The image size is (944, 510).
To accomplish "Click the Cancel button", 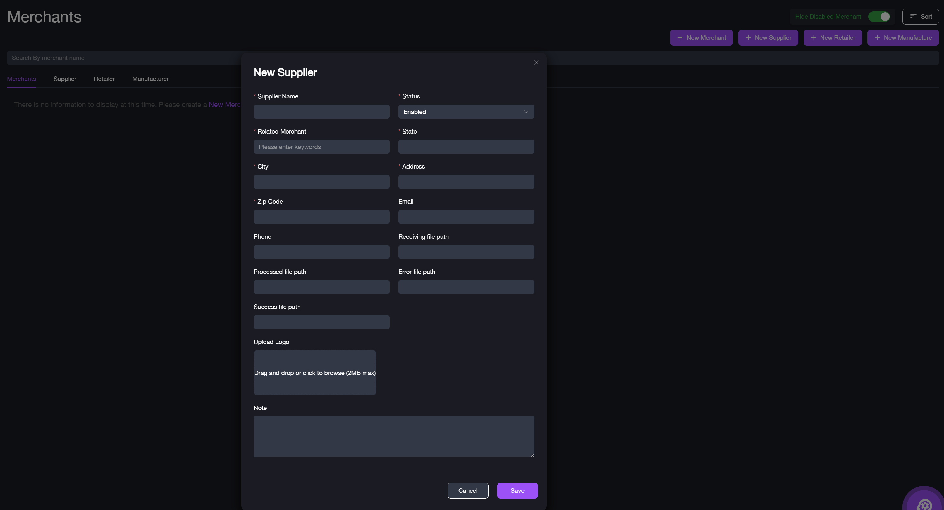I will (x=467, y=490).
